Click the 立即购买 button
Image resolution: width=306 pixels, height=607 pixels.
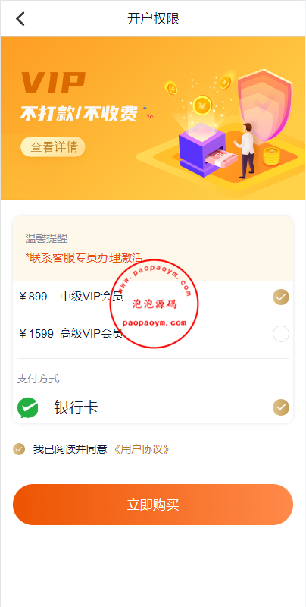pyautogui.click(x=153, y=505)
